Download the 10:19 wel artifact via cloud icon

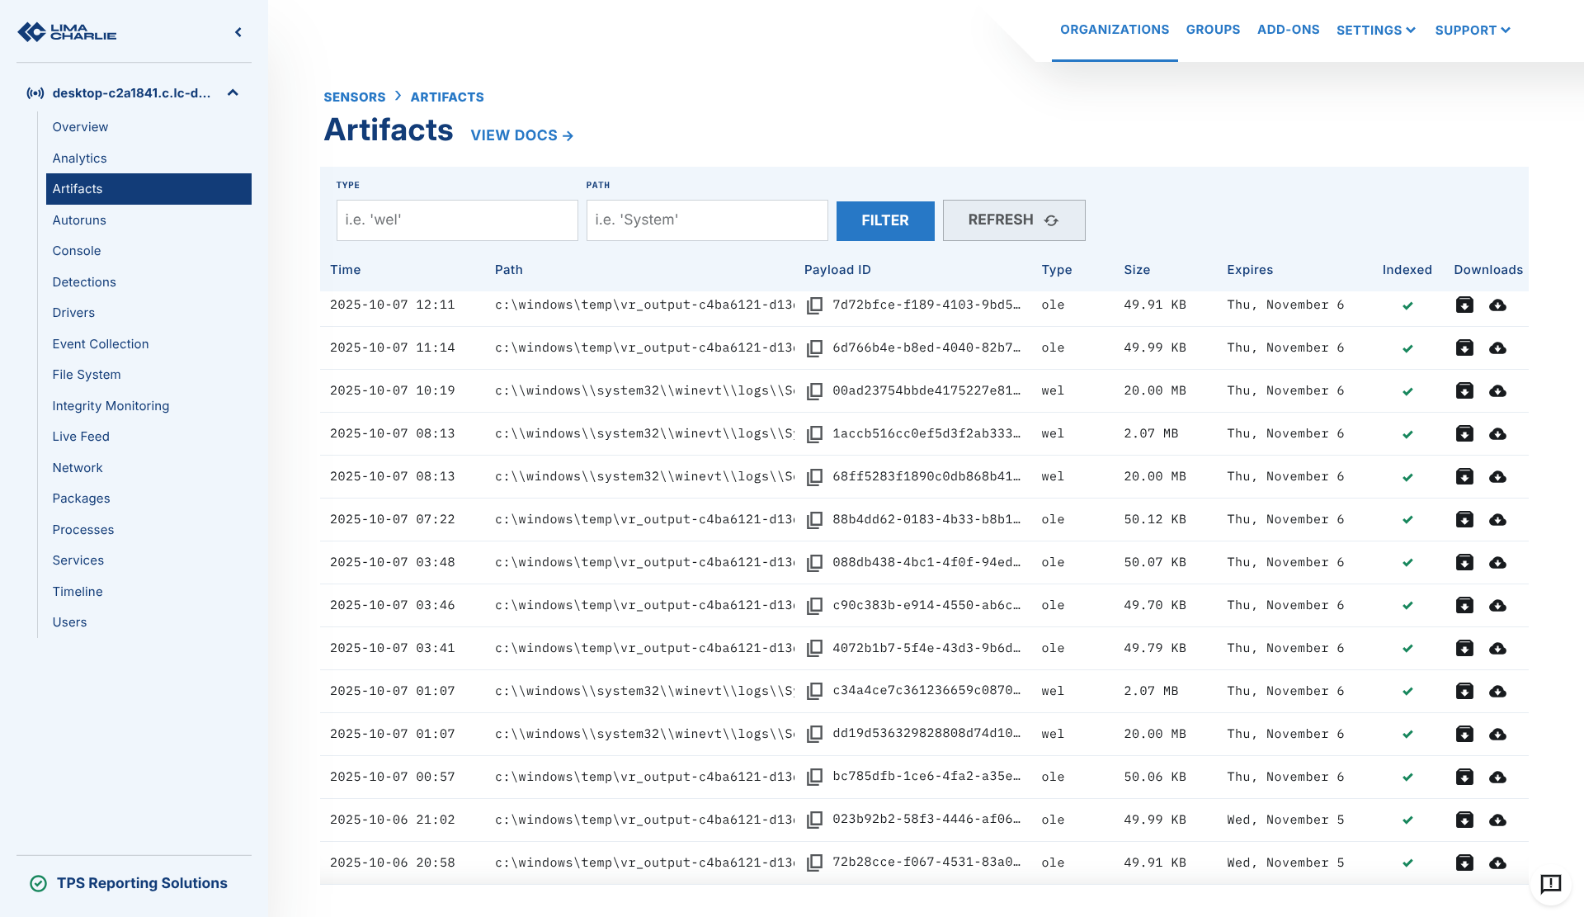[x=1497, y=391]
